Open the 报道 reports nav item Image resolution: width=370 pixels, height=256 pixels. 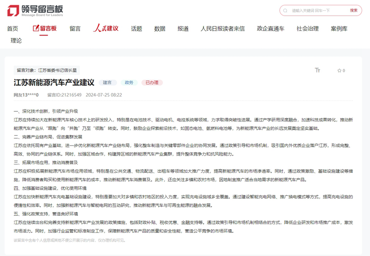point(183,29)
